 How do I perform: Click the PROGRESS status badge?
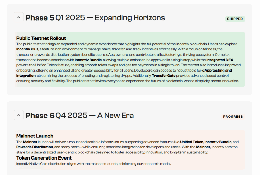click(233, 117)
